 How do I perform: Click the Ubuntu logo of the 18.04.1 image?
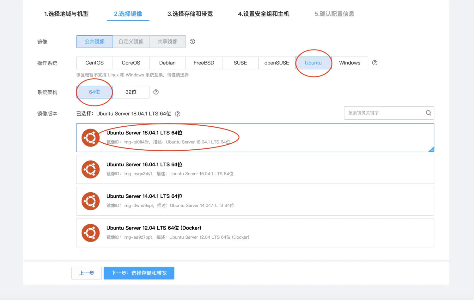(91, 138)
